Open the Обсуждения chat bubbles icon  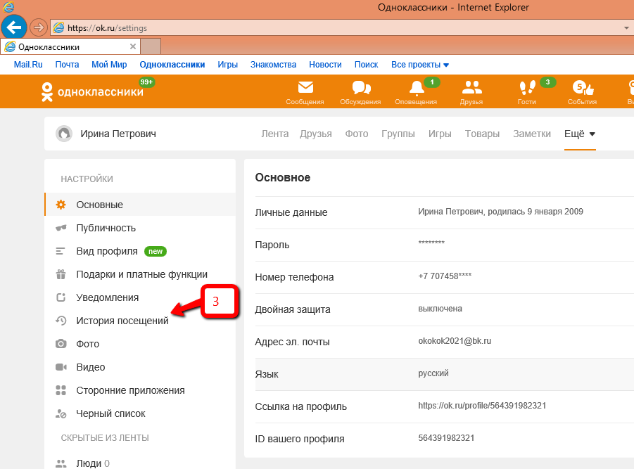pos(361,87)
